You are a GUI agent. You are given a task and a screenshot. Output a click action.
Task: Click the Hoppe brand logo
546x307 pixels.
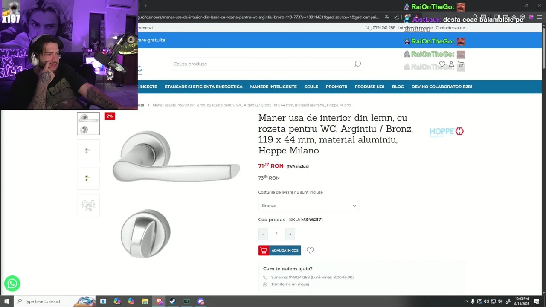[447, 132]
